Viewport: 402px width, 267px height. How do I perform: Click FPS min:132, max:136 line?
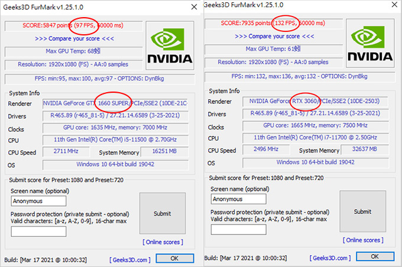point(300,76)
